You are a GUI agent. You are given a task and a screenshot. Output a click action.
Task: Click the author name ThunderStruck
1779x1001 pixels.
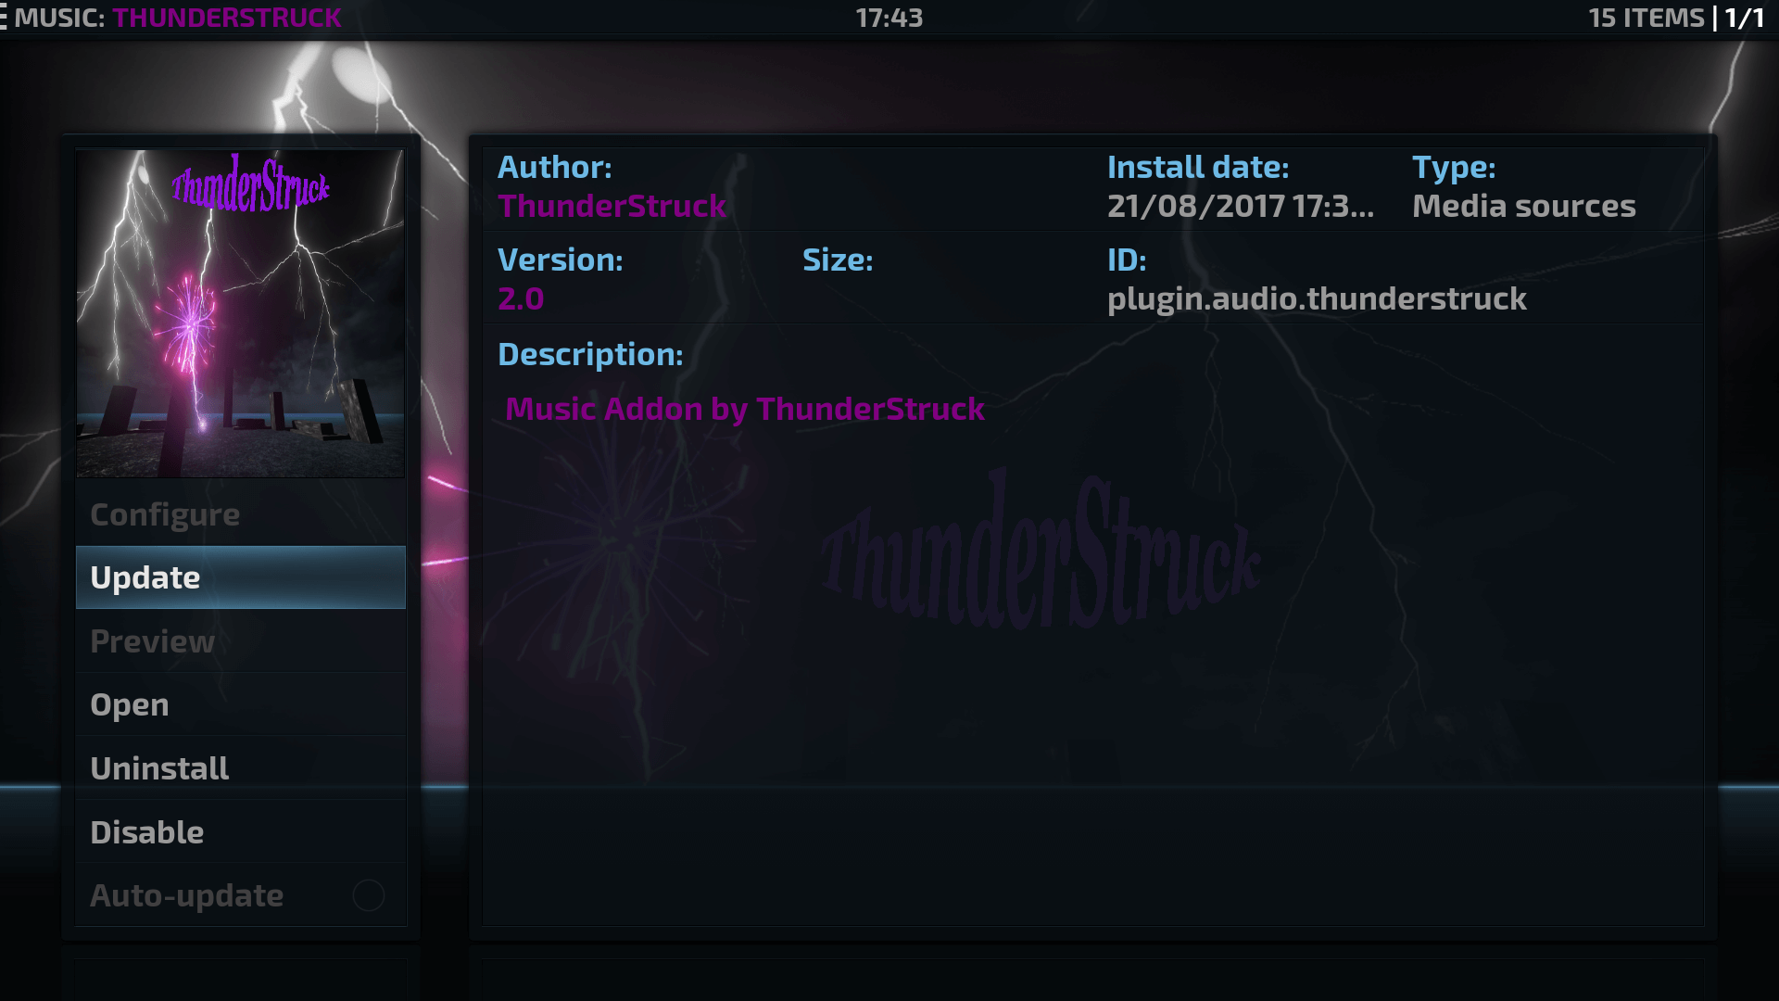[612, 206]
